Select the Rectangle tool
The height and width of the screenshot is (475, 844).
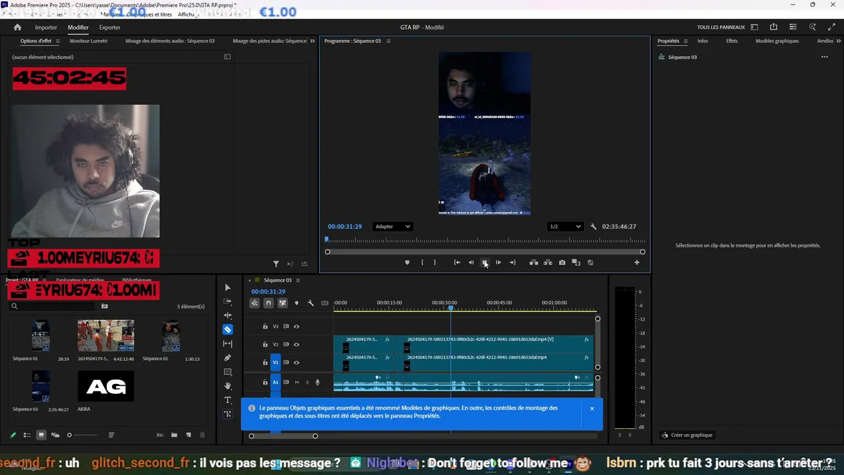(x=227, y=372)
